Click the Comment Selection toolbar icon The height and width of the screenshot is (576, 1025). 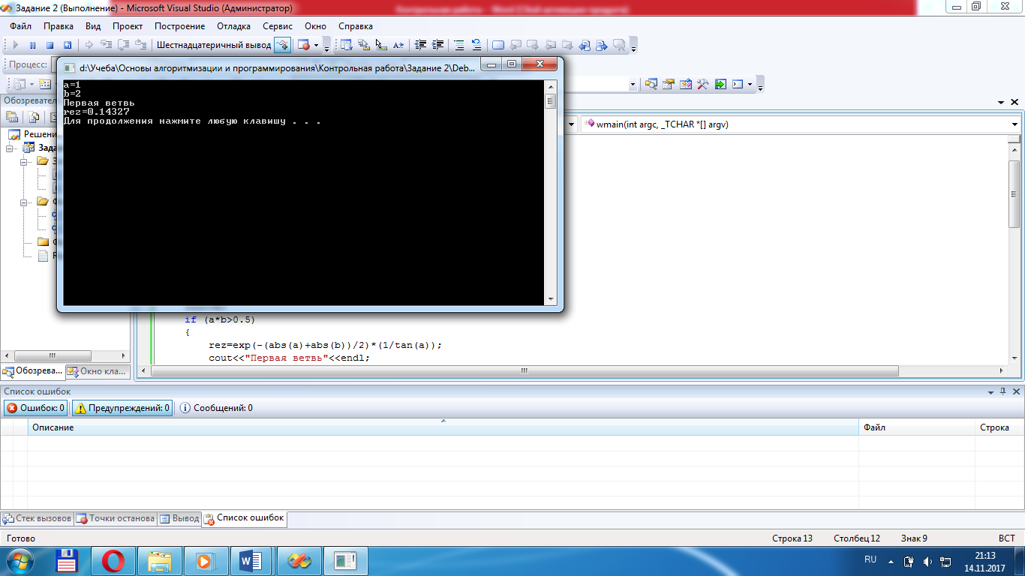point(458,46)
